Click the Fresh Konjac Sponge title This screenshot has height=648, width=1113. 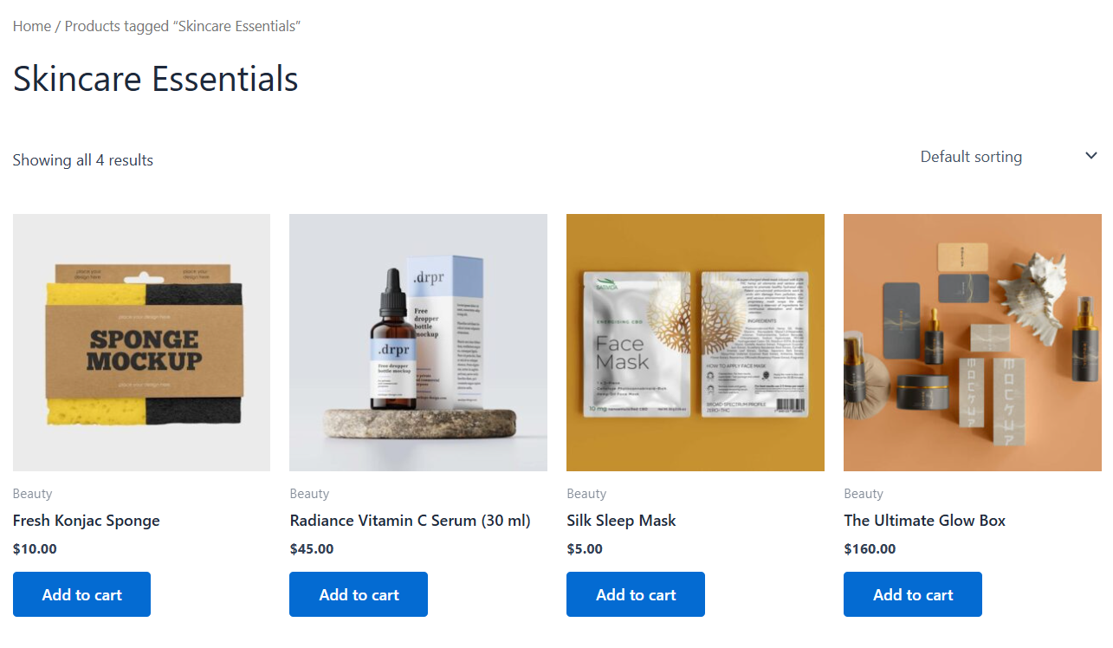[87, 521]
